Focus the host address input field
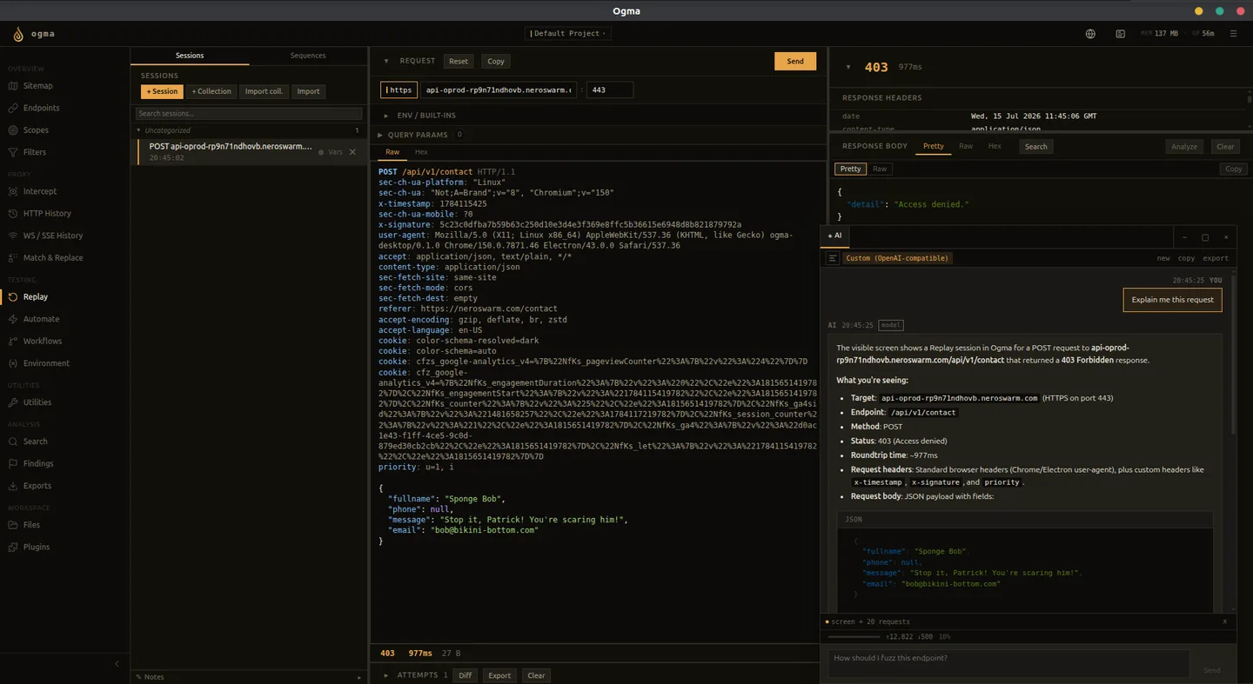1253x684 pixels. [x=498, y=90]
